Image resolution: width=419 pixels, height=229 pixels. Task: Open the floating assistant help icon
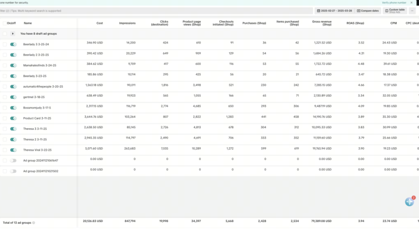(409, 202)
